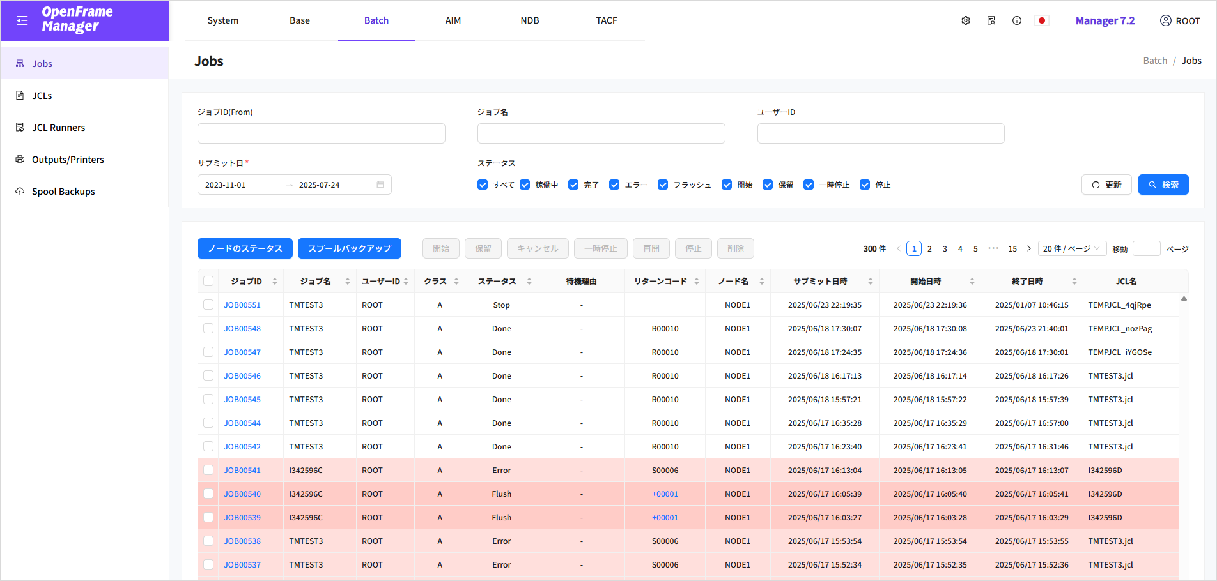Viewport: 1217px width, 581px height.
Task: Switch to the System tab
Action: tap(222, 20)
